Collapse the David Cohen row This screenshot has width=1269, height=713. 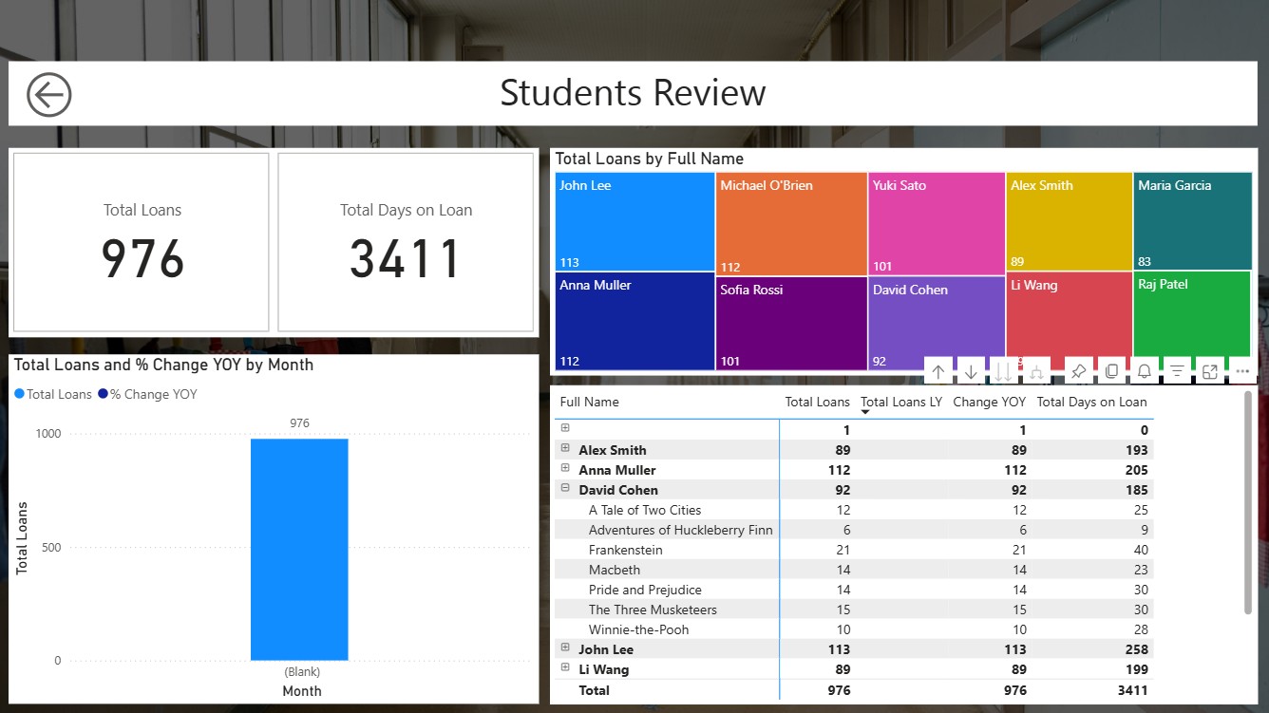point(565,489)
